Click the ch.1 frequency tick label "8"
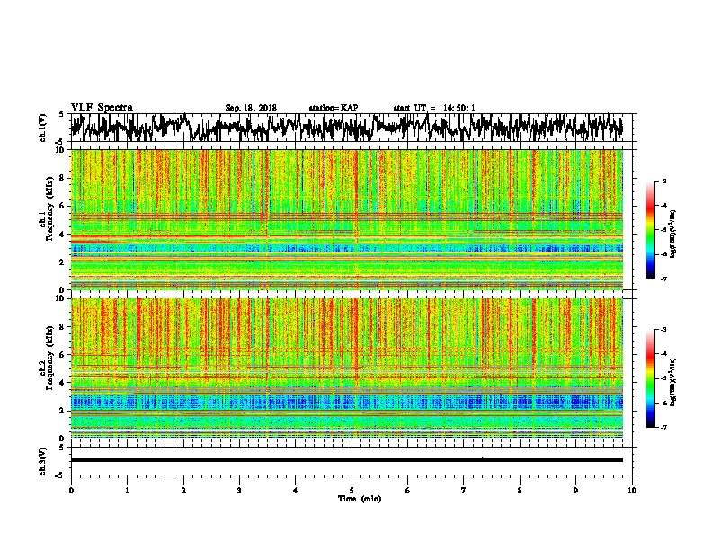 coord(63,178)
